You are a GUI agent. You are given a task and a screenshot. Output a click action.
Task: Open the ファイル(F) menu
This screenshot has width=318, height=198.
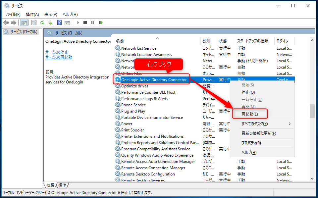pos(13,14)
